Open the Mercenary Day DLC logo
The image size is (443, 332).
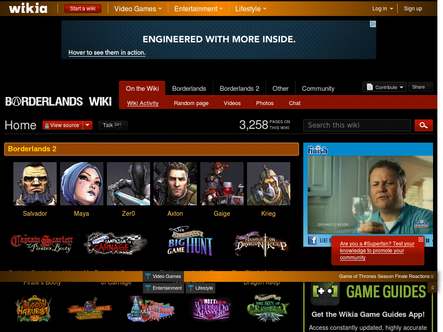tap(151, 309)
